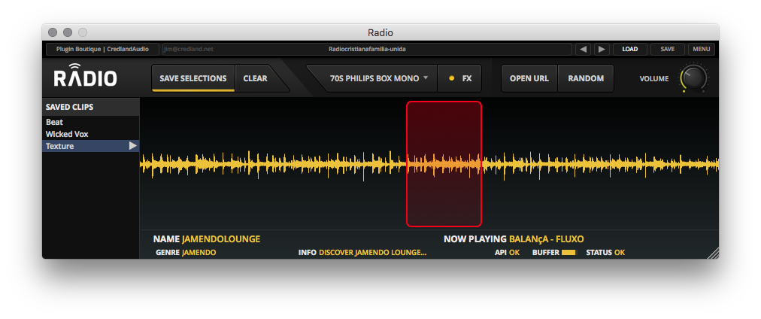Click the jim@credland.net email field
Screen dimensions: 761x319
click(189, 49)
